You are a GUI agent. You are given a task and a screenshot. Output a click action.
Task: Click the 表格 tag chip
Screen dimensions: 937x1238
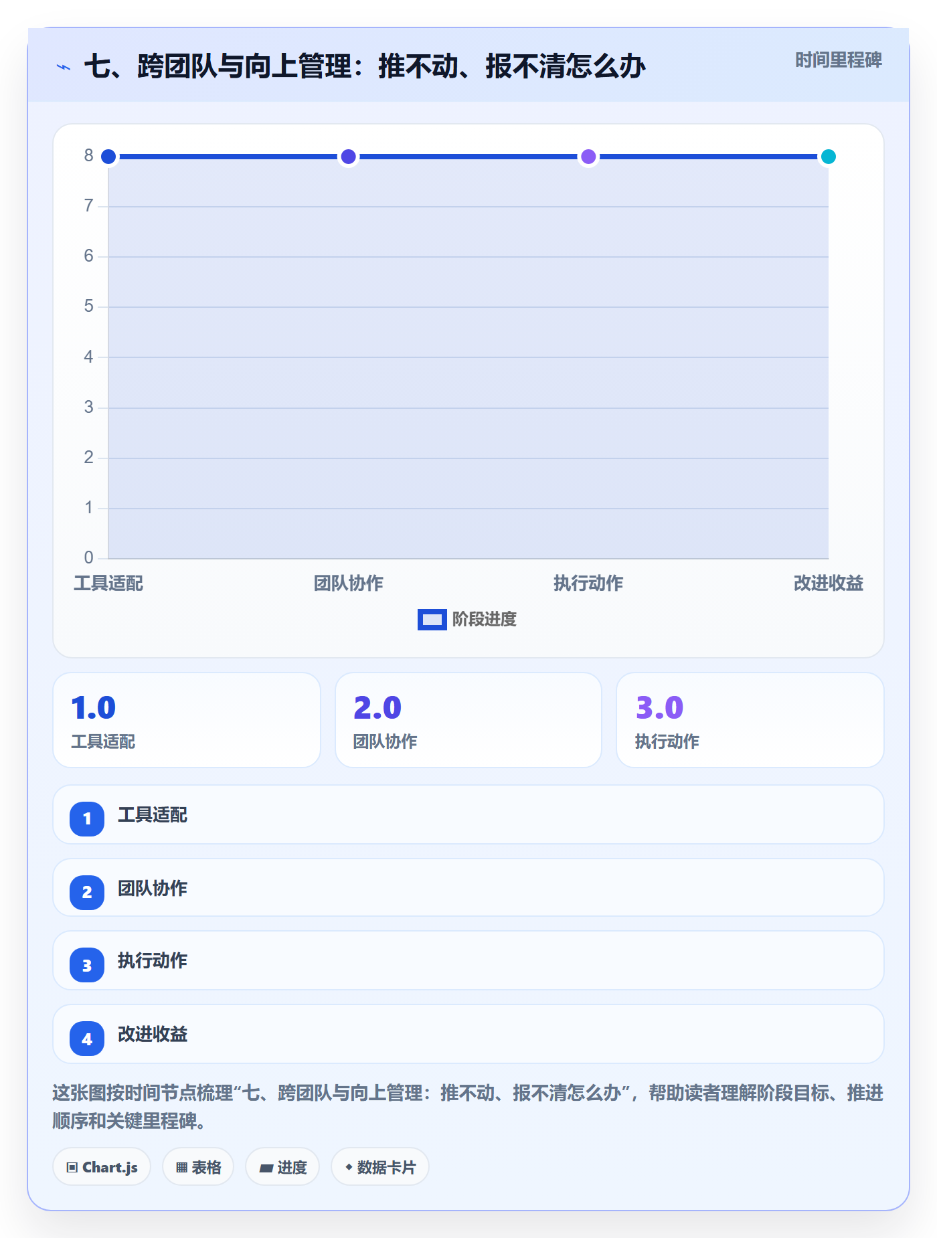click(x=198, y=1167)
